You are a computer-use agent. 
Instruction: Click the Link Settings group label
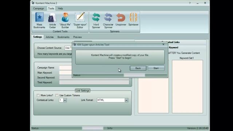point(83,91)
